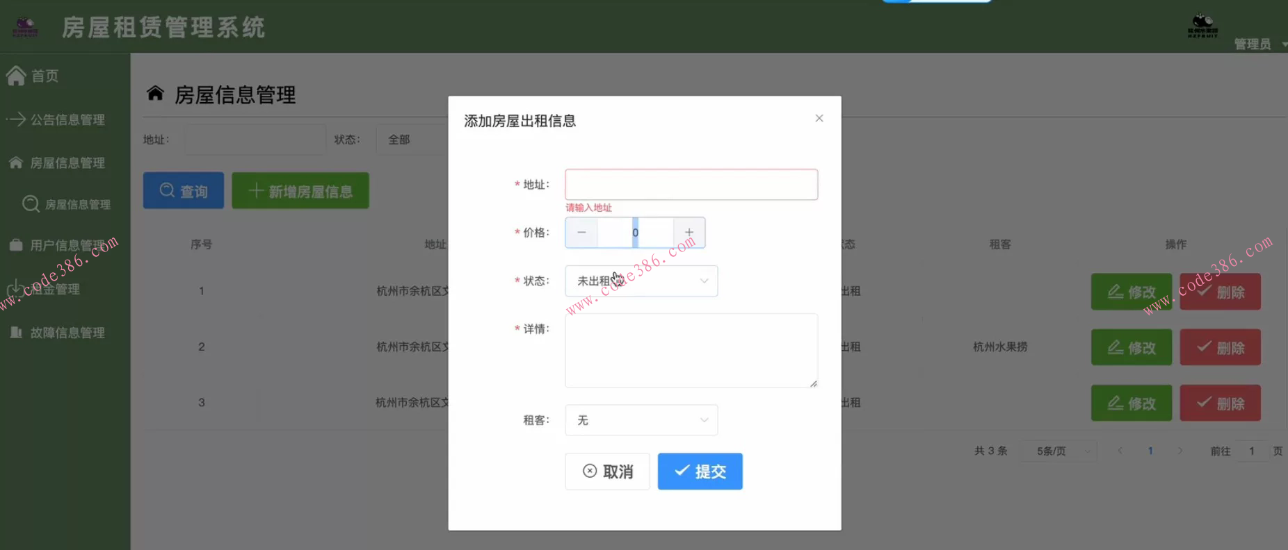Close the 添加房屋出租信息 dialog with X

[819, 118]
